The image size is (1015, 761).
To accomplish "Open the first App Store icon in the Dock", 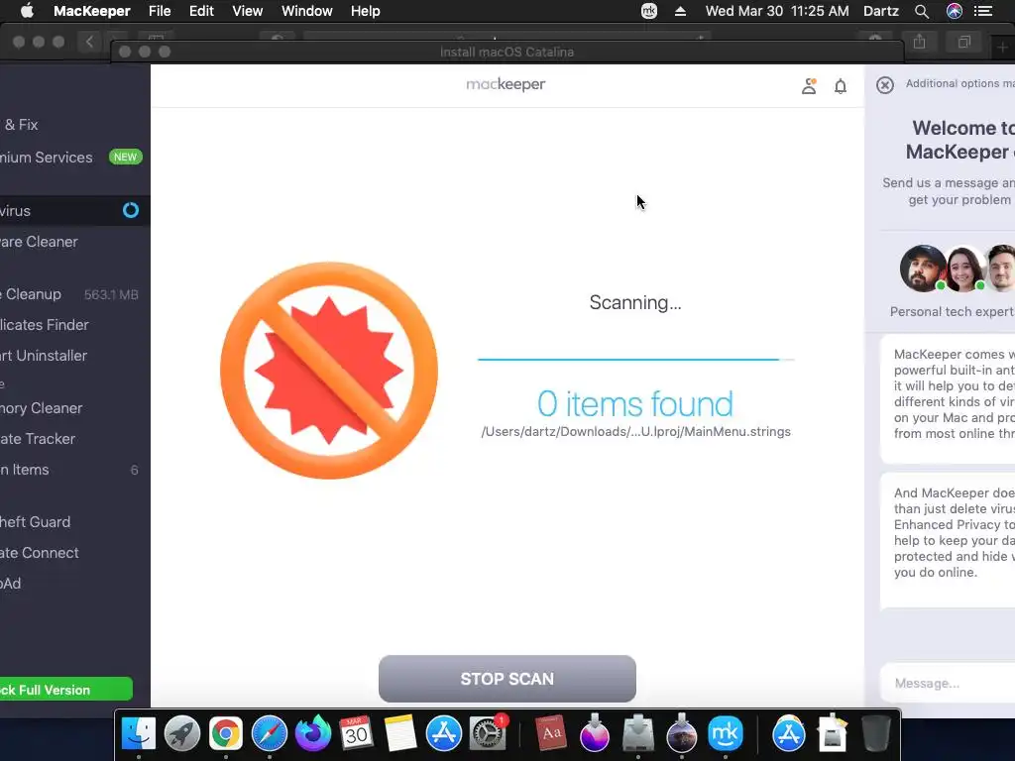I will [443, 733].
